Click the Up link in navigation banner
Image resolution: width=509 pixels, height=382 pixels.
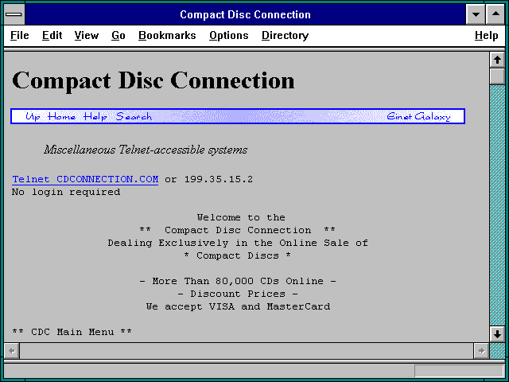point(33,116)
